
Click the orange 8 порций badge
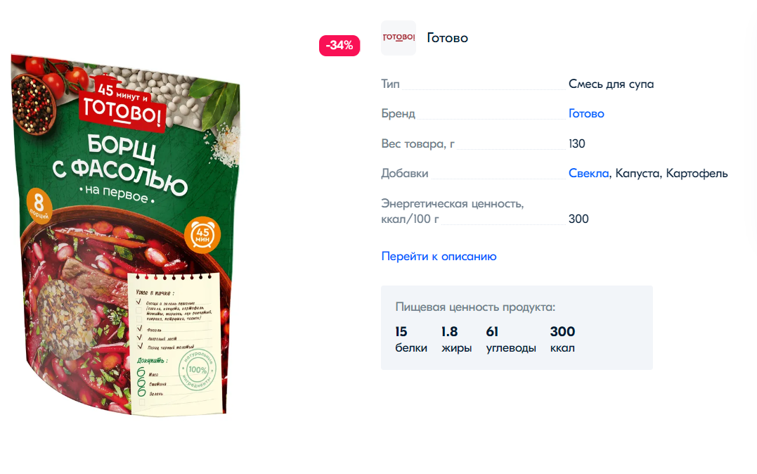39,205
